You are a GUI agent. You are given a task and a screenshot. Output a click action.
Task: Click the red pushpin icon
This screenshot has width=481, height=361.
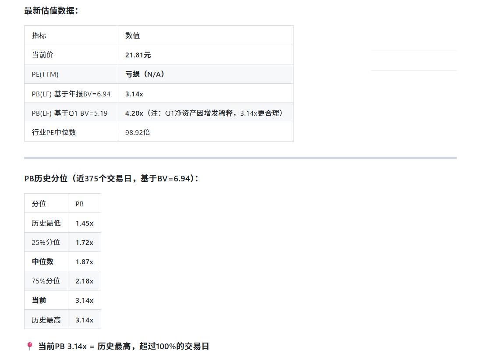pos(29,346)
